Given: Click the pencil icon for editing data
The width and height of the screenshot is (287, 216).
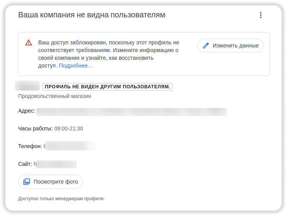Looking at the screenshot, I should [206, 46].
